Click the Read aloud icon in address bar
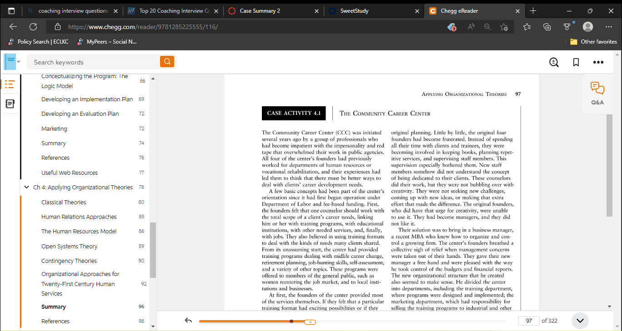Screen dimensions: 622x331 tap(471, 27)
